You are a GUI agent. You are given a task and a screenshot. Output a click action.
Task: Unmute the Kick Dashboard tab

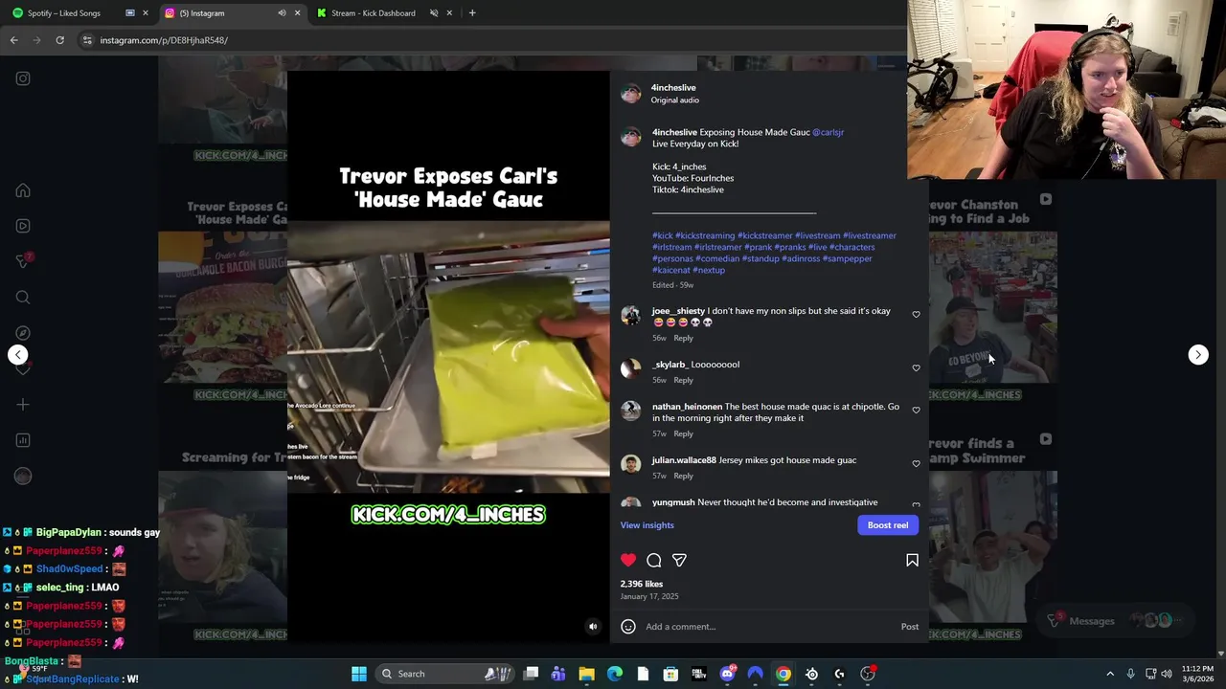point(434,13)
